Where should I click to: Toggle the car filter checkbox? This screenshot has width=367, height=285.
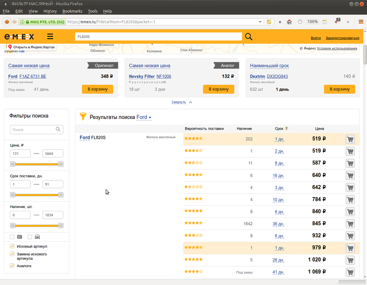tap(30, 237)
